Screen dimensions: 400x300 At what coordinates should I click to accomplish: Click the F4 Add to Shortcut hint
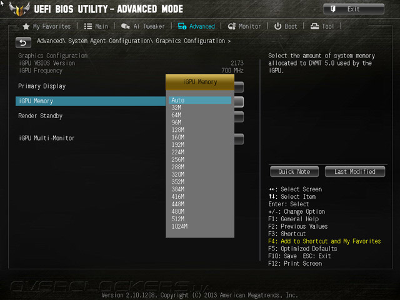click(x=324, y=241)
